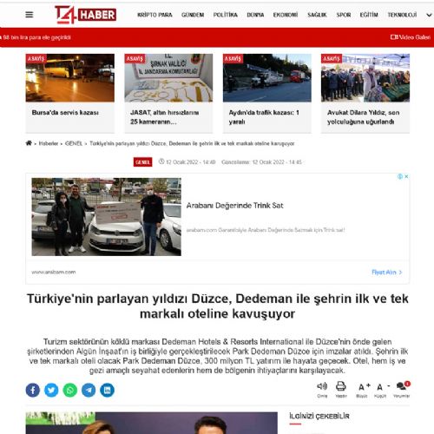Share article on Facebook
This screenshot has height=434, width=434.
point(33,390)
